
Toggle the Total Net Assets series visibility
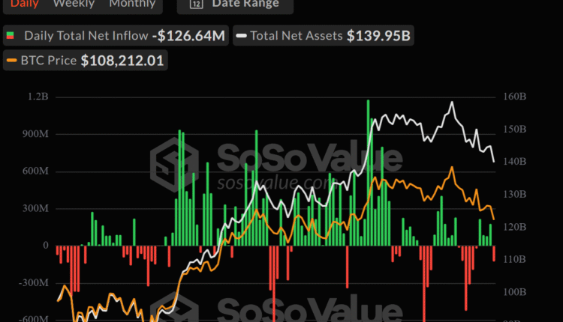[x=297, y=35]
